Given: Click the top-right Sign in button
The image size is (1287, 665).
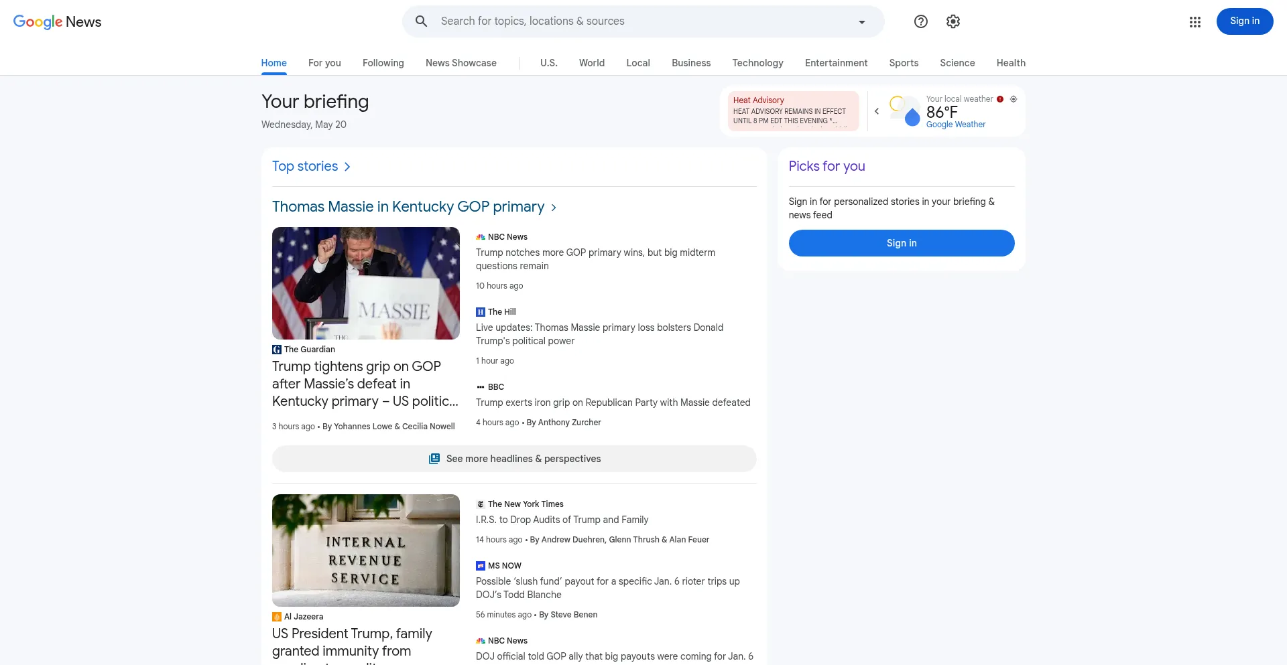Looking at the screenshot, I should 1245,21.
